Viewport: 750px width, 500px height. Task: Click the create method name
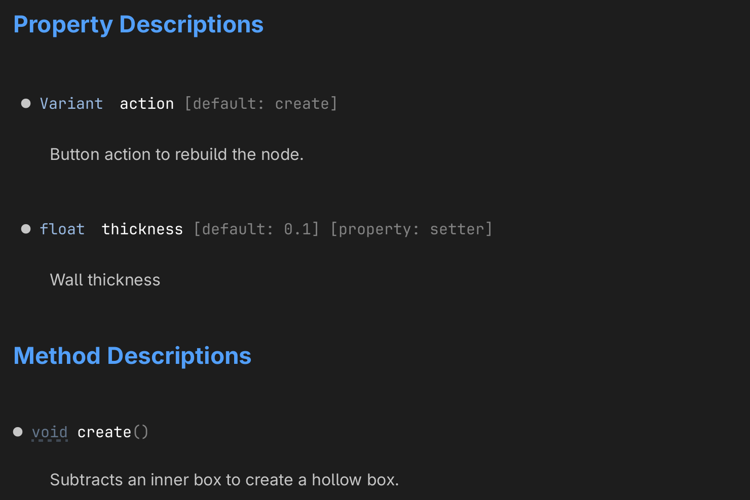coord(104,432)
